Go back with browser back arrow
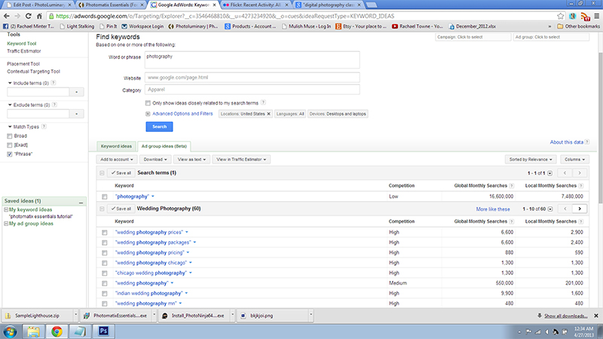This screenshot has width=603, height=339. [7, 16]
